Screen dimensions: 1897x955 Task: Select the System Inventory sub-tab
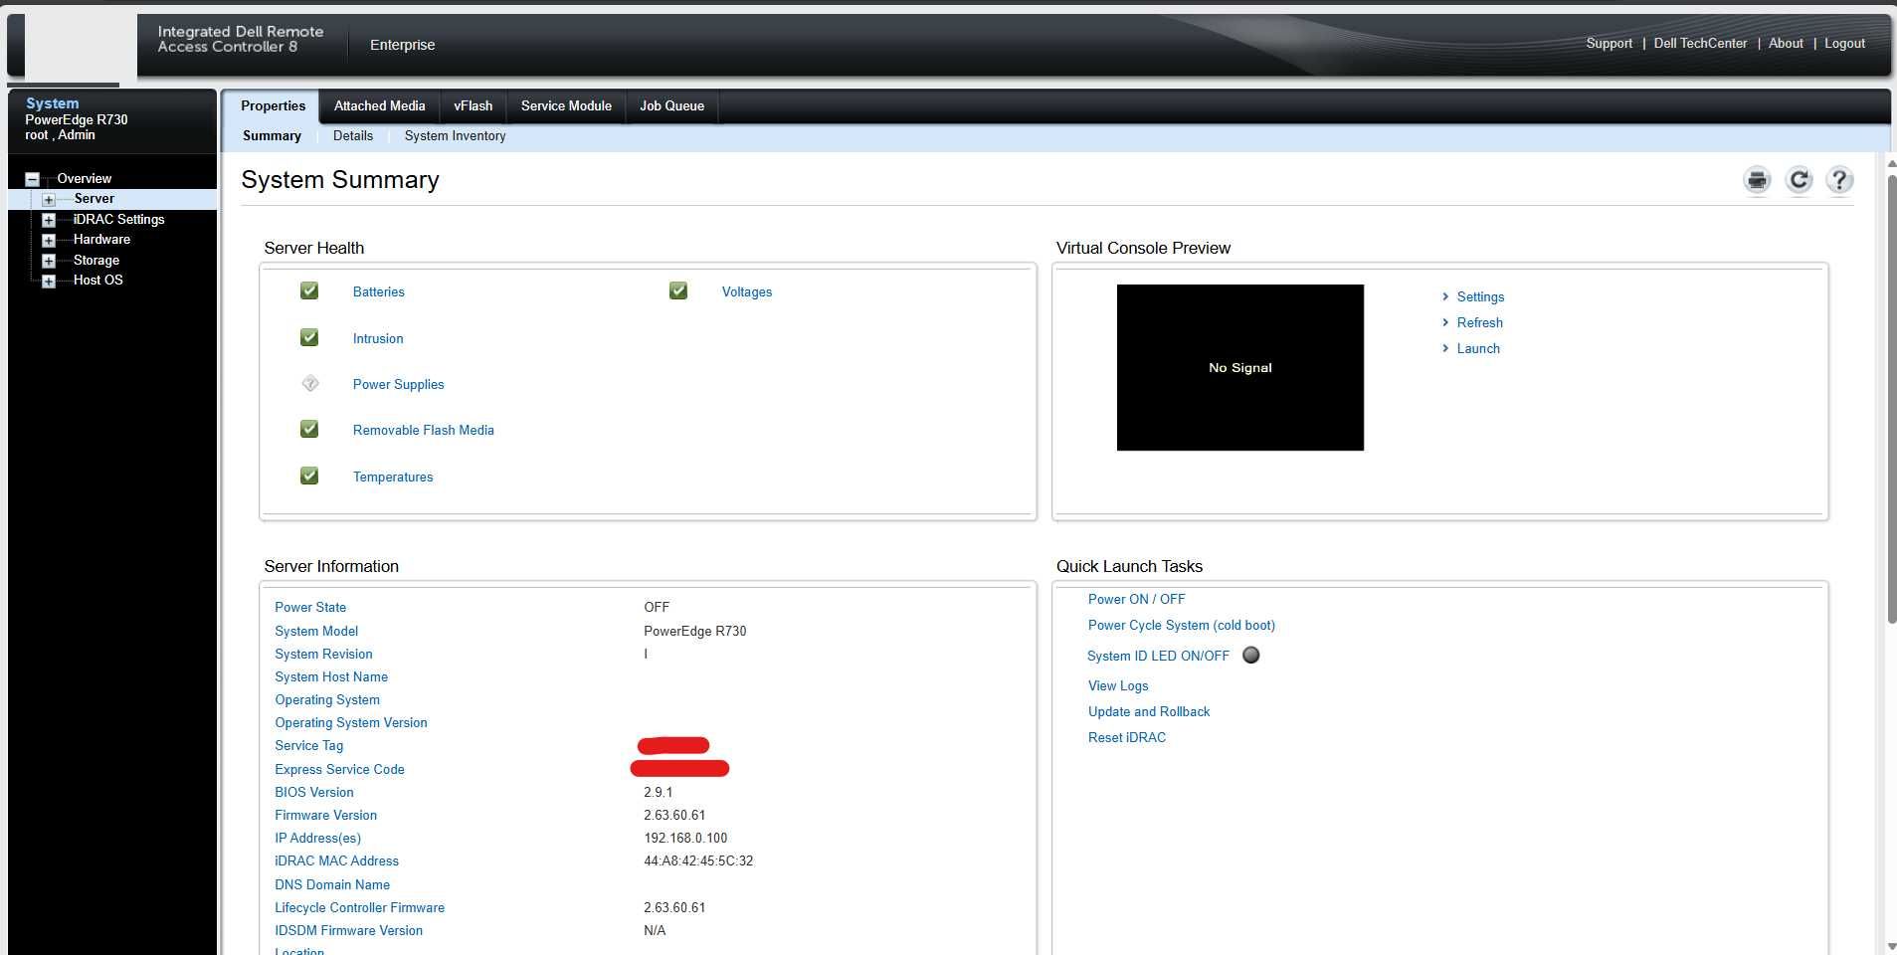[x=455, y=136]
